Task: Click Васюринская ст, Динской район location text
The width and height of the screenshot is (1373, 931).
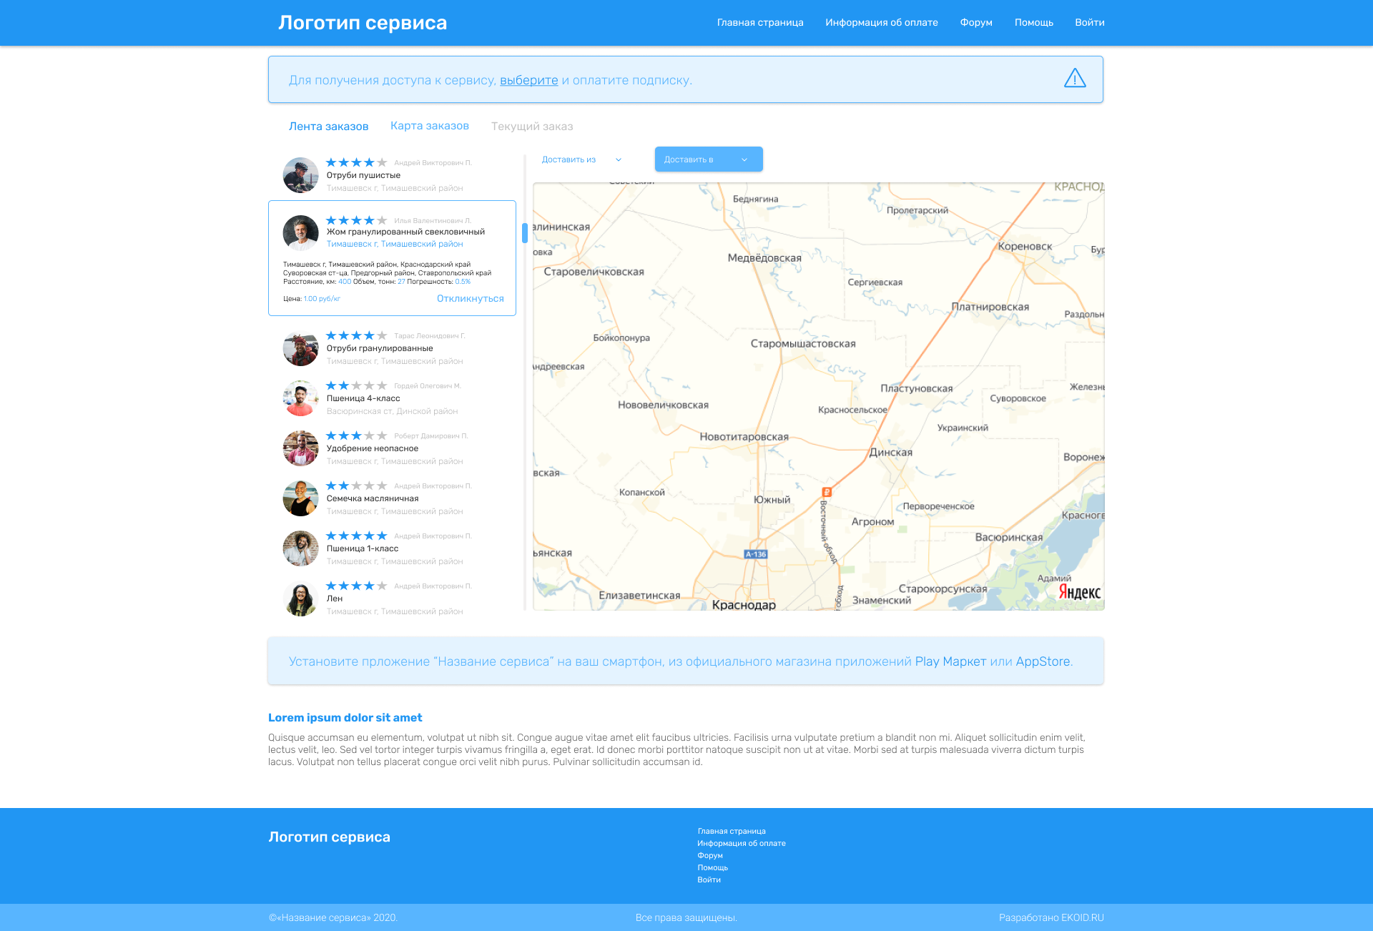Action: [392, 412]
